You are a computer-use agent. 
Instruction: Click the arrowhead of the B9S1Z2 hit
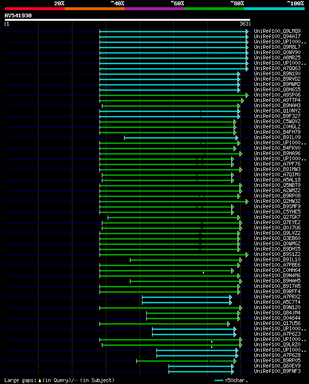point(247,255)
